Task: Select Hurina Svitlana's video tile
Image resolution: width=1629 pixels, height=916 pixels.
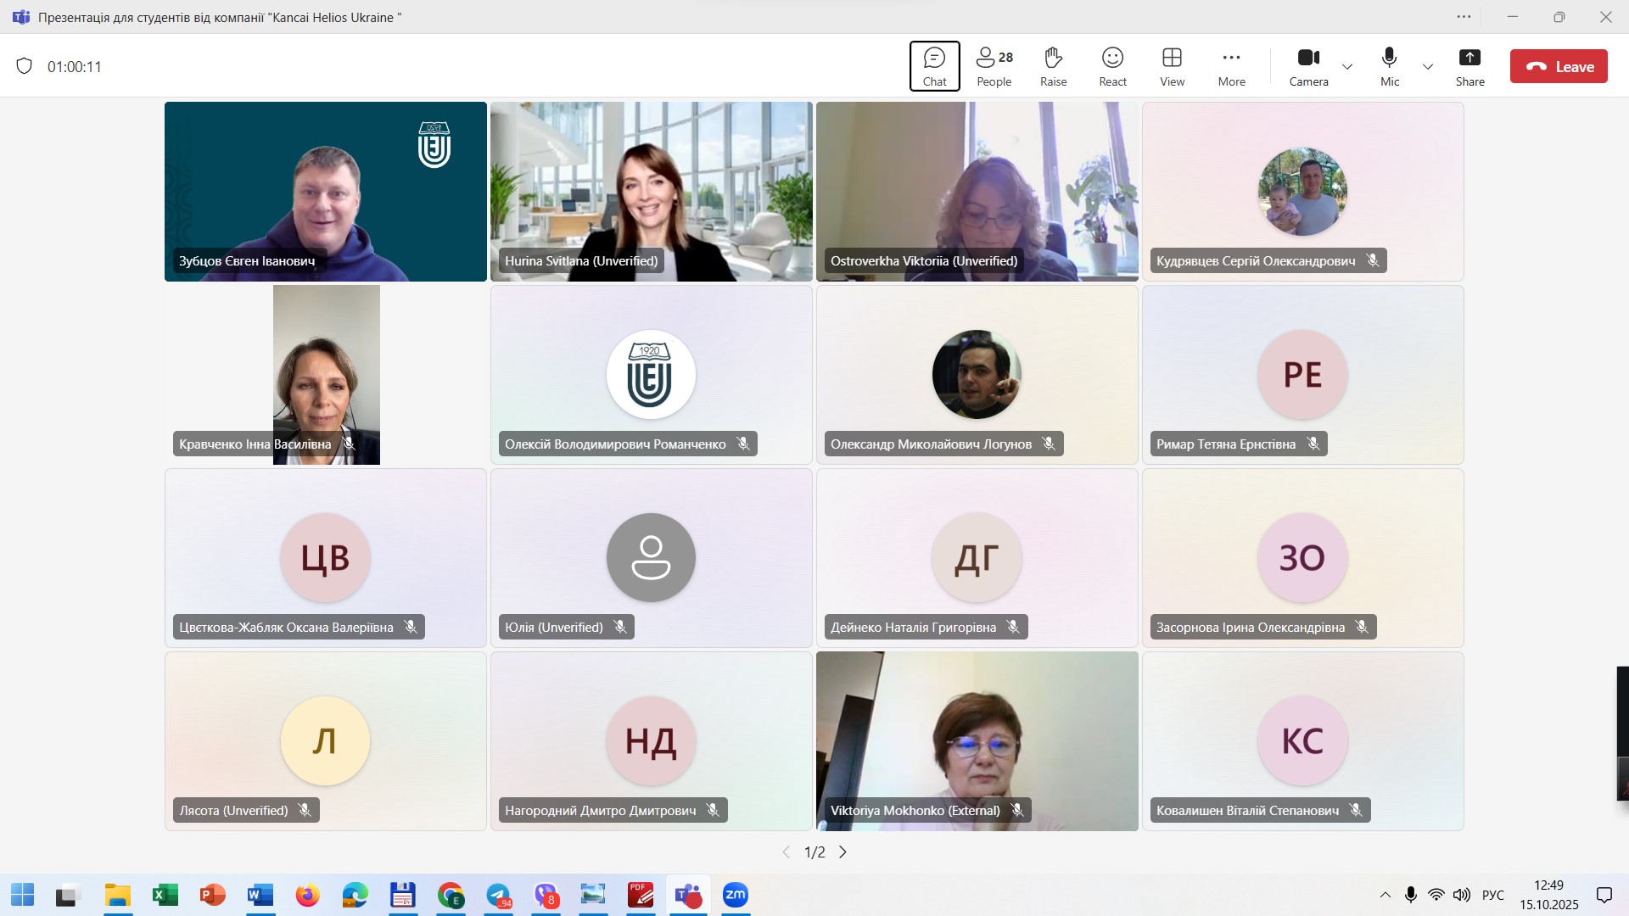Action: tap(651, 192)
